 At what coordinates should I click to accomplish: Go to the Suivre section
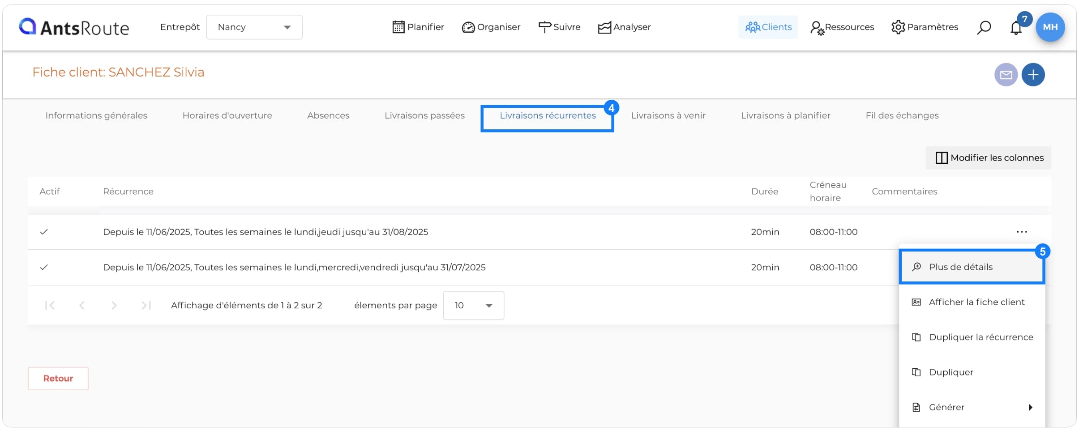[559, 27]
